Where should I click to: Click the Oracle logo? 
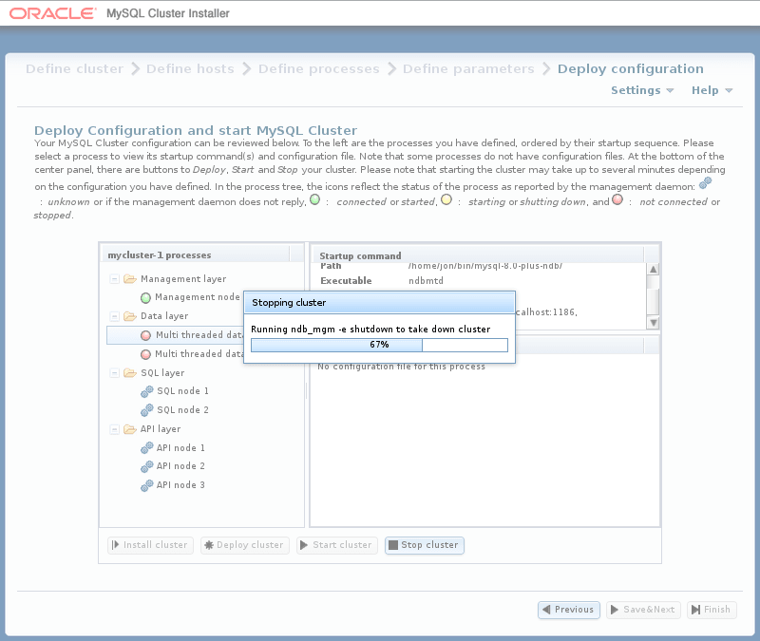tap(52, 13)
